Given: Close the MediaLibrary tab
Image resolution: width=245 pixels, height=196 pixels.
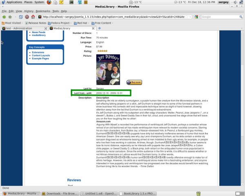Looking at the screenshot, I should (93, 28).
